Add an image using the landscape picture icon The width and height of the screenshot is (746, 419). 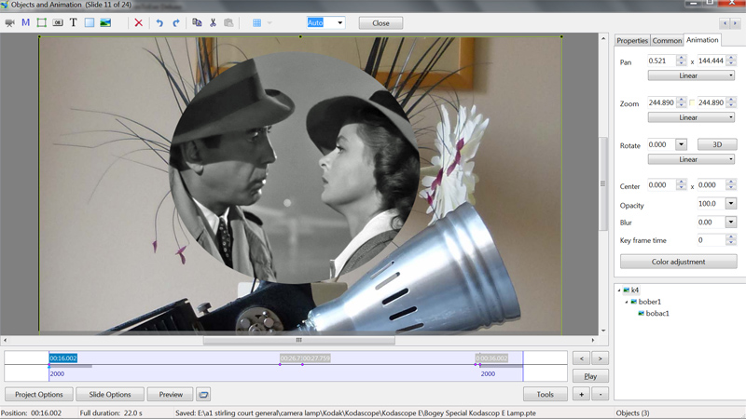coord(105,22)
